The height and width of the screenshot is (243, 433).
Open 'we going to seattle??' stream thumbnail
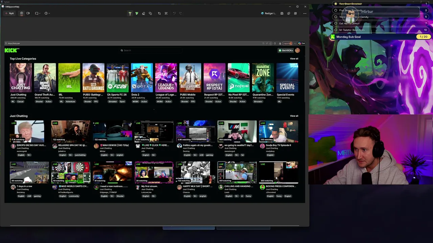[x=237, y=131]
